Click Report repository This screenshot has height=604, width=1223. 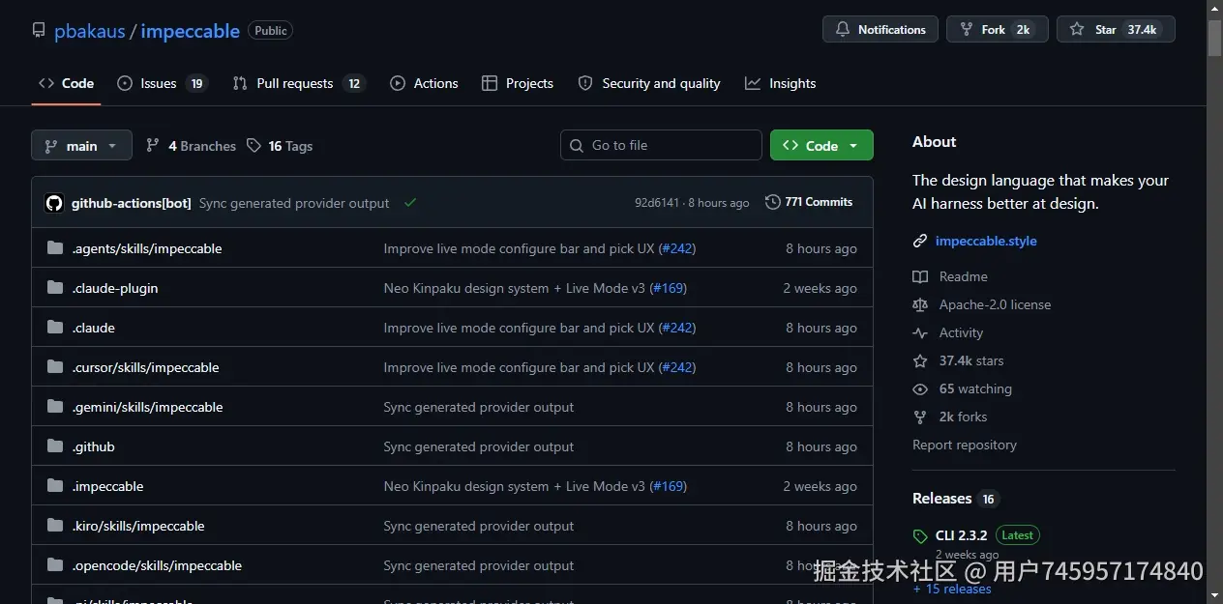coord(965,445)
